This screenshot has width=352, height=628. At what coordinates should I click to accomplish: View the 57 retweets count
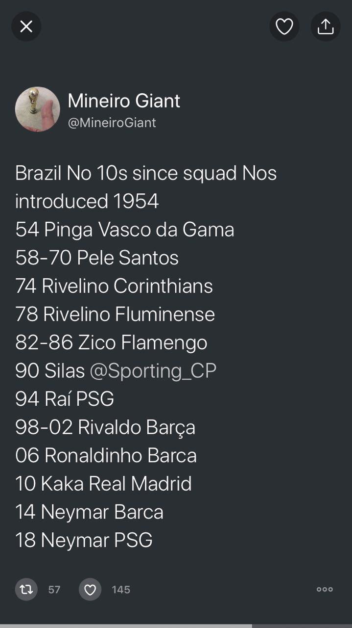pyautogui.click(x=54, y=589)
